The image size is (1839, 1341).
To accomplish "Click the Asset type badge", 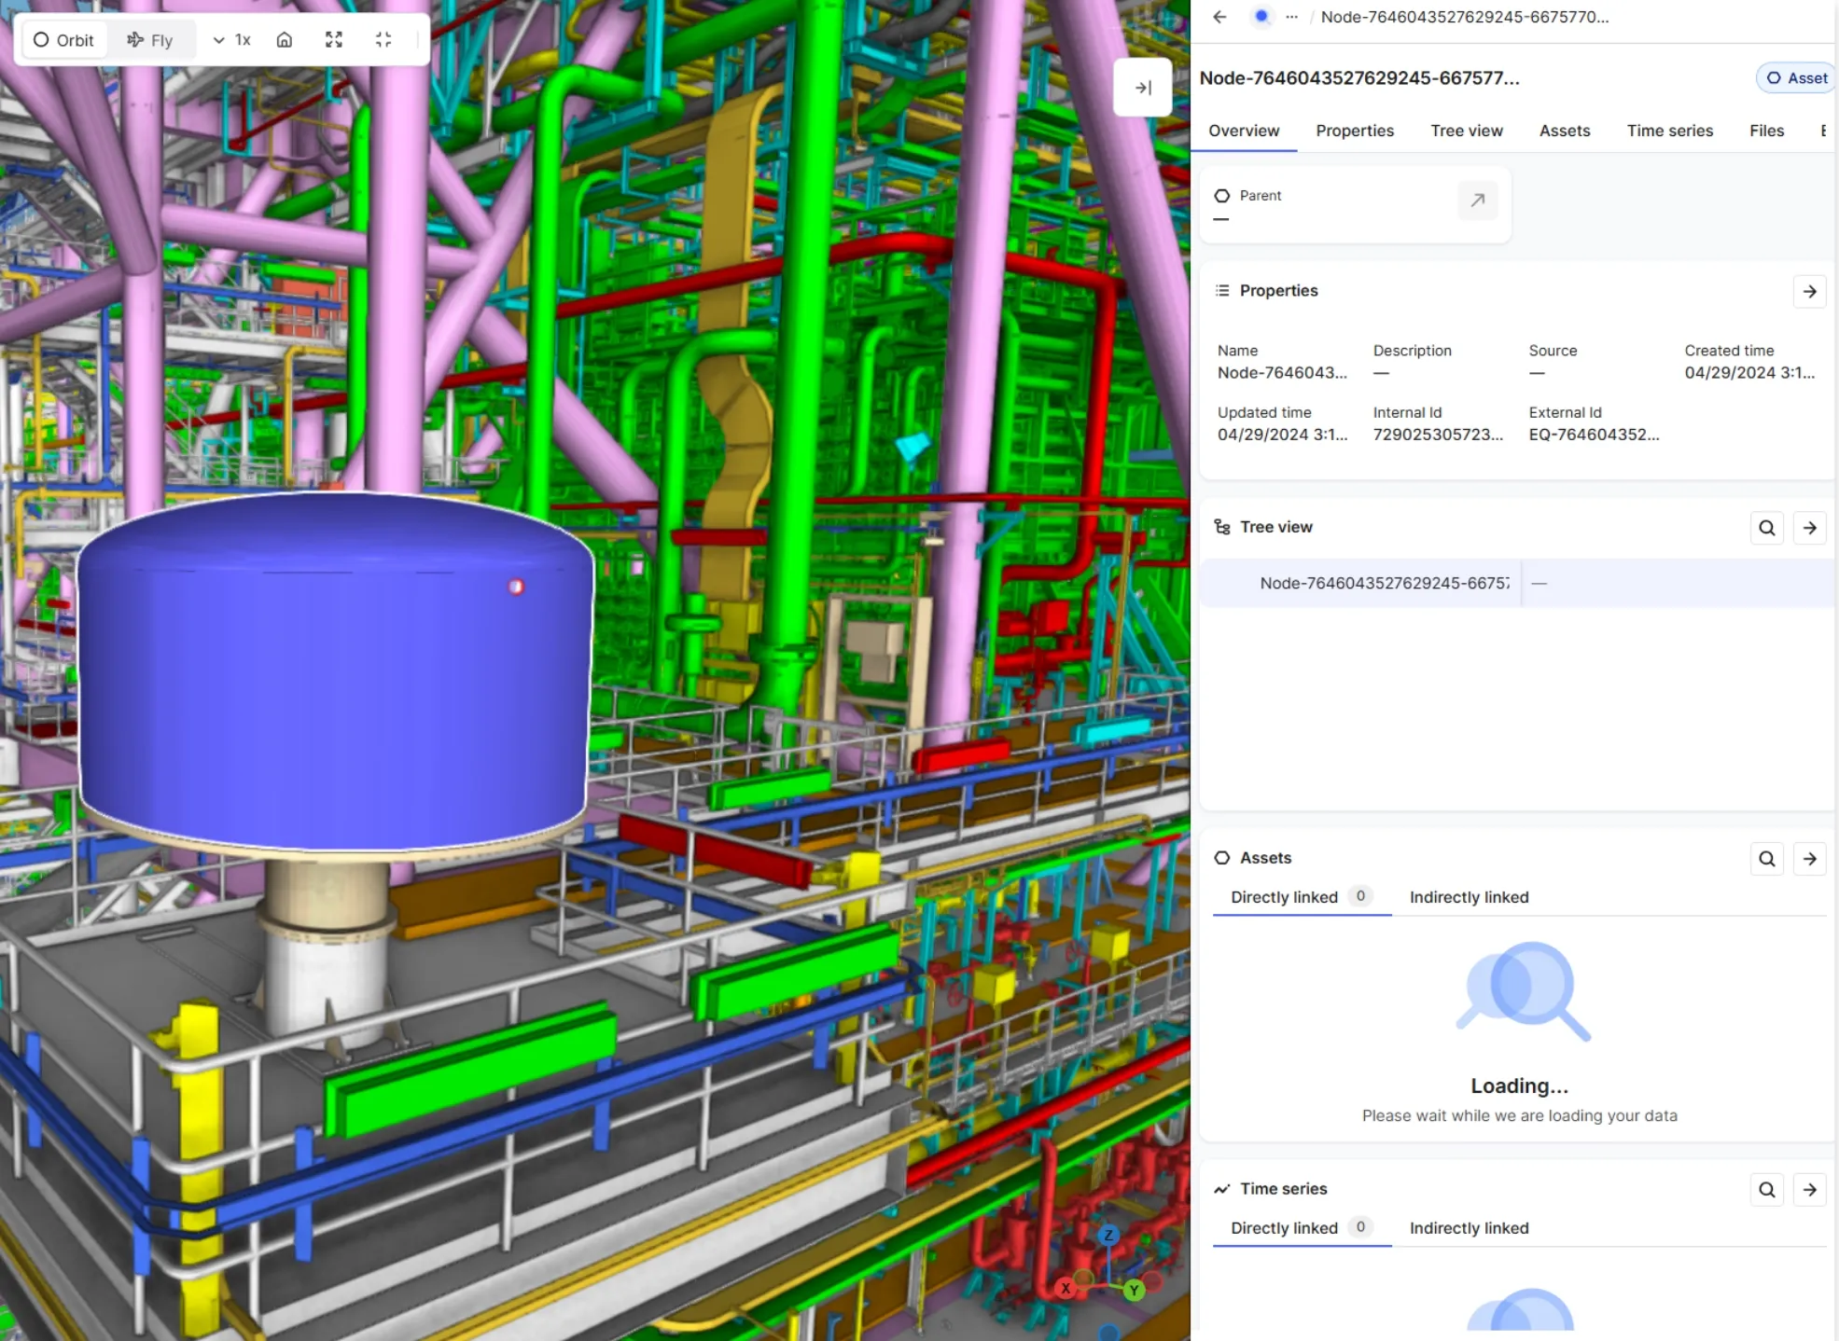I will click(1796, 78).
